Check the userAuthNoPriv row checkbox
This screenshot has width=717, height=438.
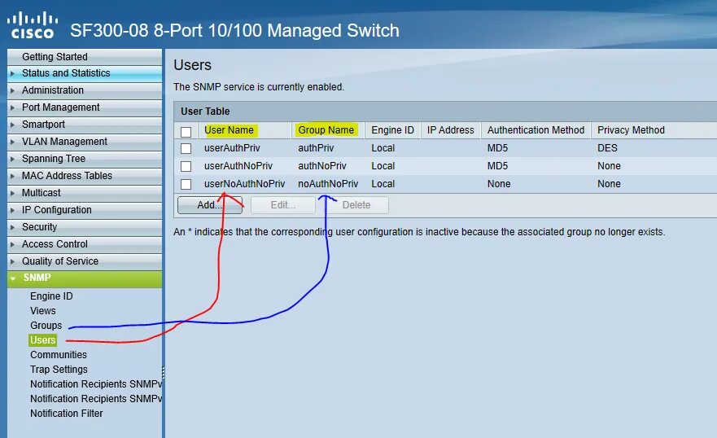coord(186,166)
